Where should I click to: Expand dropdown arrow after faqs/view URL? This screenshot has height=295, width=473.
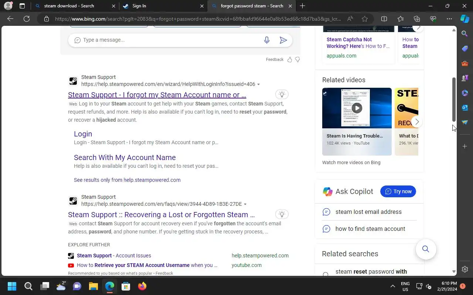(x=245, y=204)
